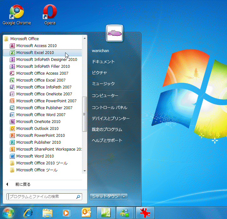The image size is (227, 219).
Task: Open コントロール パネル from Start menu
Action: 110,108
